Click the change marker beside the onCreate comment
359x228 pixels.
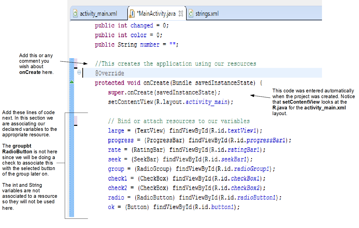point(76,63)
